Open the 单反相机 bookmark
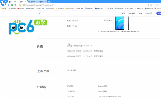The width and height of the screenshot is (161, 99). click(99, 9)
